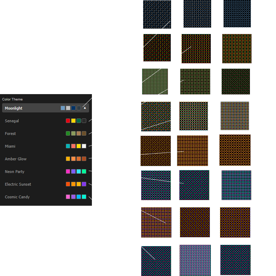276x276 pixels.
Task: Click the pink swatch in the Neon Party row
Action: [x=68, y=171]
